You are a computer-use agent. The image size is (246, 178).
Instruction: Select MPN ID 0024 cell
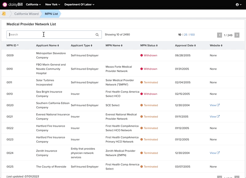[10, 153]
